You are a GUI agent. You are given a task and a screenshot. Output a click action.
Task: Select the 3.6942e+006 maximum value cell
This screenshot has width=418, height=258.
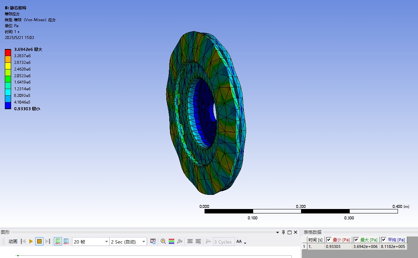366,246
